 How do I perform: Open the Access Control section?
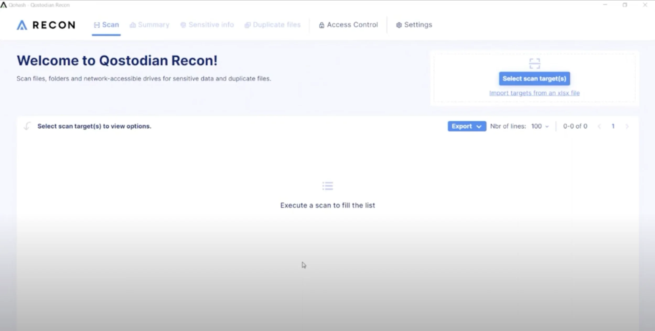pyautogui.click(x=348, y=25)
